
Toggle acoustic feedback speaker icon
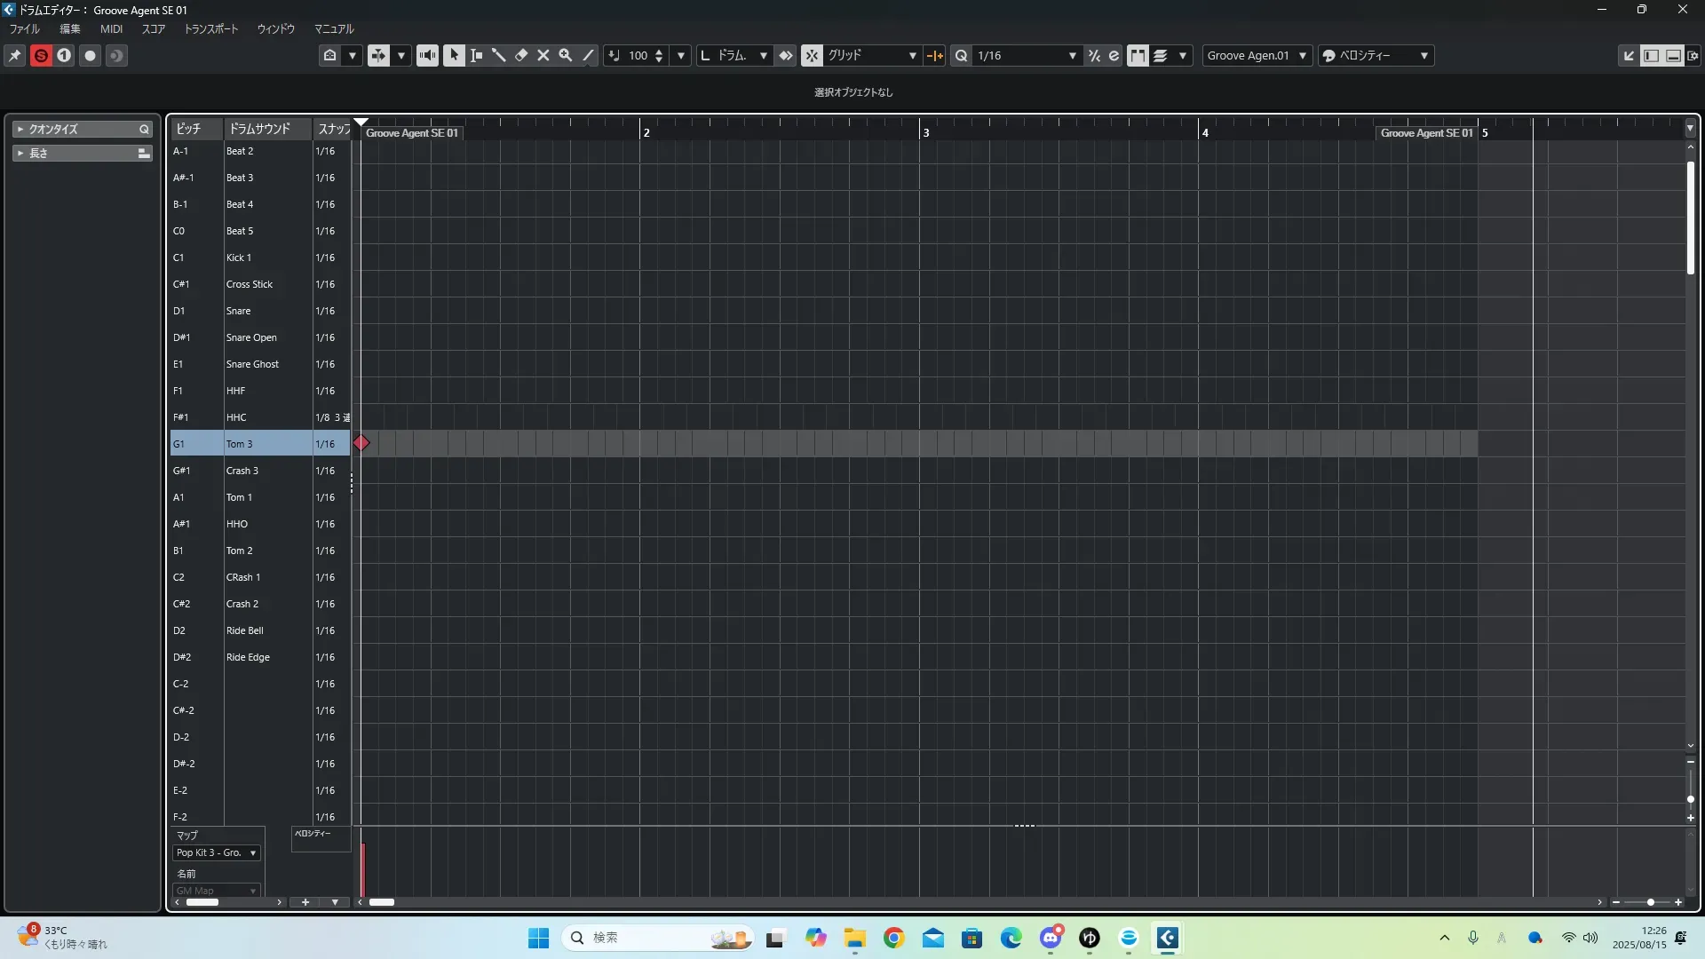coord(427,55)
